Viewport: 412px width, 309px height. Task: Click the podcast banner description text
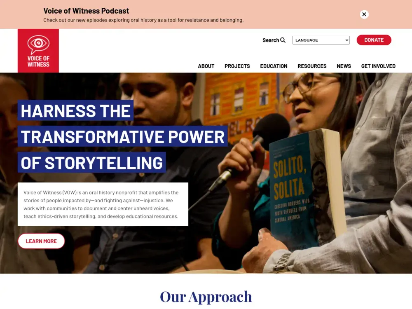[143, 20]
